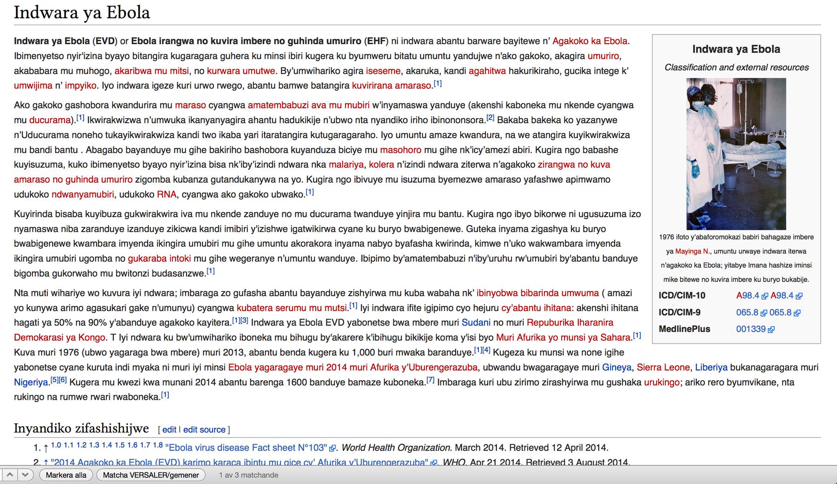Click 'edit' beside Inyandiko zifashishijwe heading
Viewport: 837px width, 484px height.
click(169, 430)
